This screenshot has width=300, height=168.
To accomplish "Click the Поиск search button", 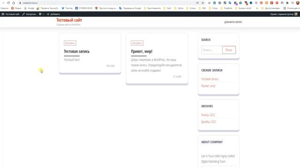I will point(229,50).
